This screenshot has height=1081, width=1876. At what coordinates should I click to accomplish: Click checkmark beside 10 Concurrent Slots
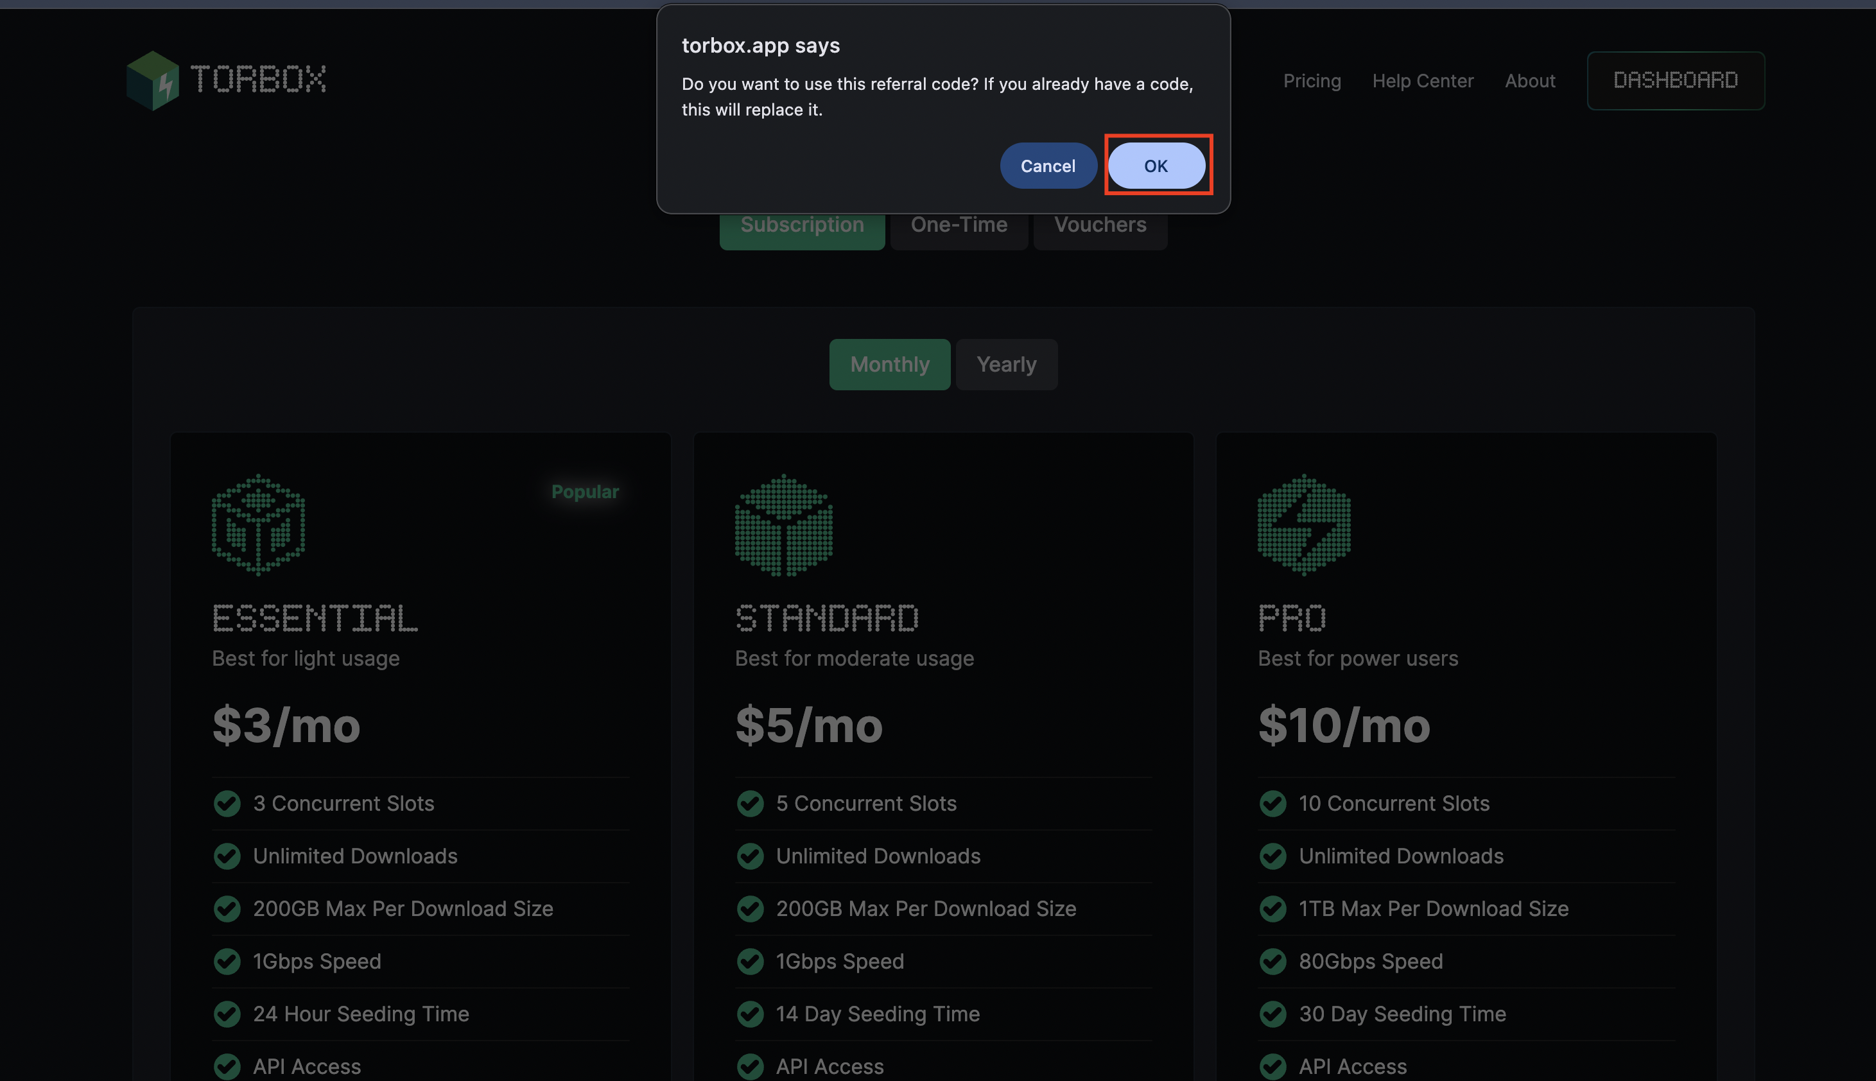click(x=1272, y=803)
